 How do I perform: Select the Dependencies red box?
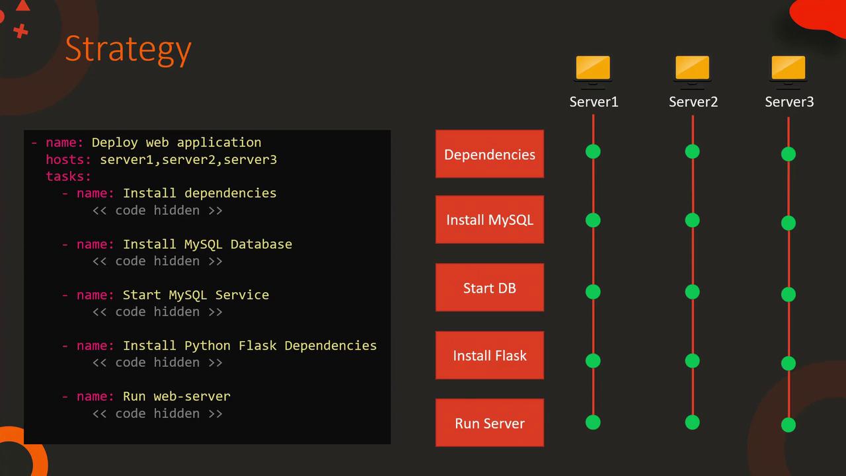click(489, 154)
